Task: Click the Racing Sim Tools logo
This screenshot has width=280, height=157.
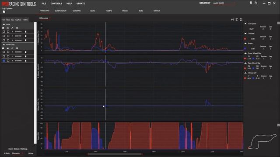Action: [x=19, y=4]
